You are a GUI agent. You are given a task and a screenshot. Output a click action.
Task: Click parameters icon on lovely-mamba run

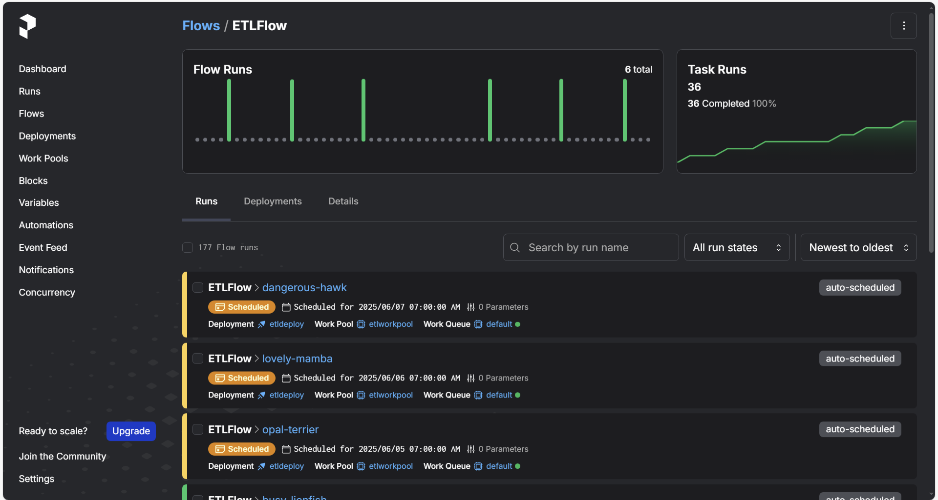click(x=470, y=378)
